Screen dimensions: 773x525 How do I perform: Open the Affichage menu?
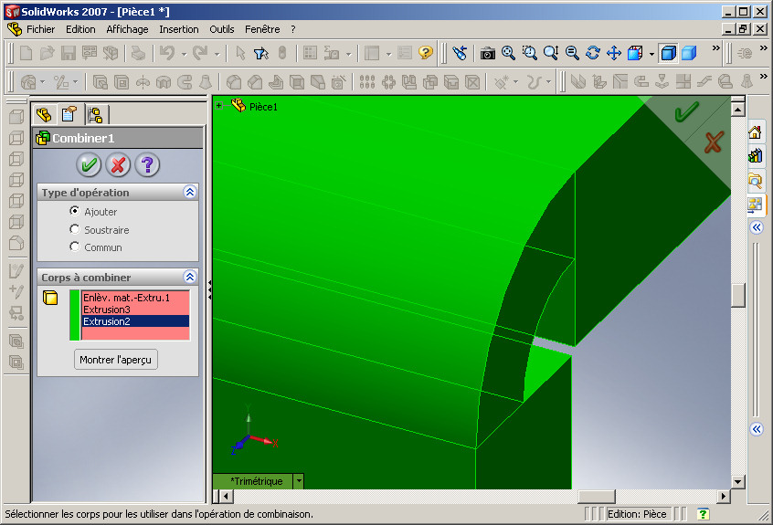(127, 29)
